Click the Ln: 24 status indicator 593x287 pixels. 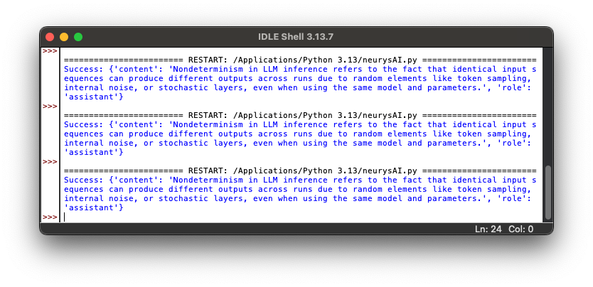pos(489,229)
